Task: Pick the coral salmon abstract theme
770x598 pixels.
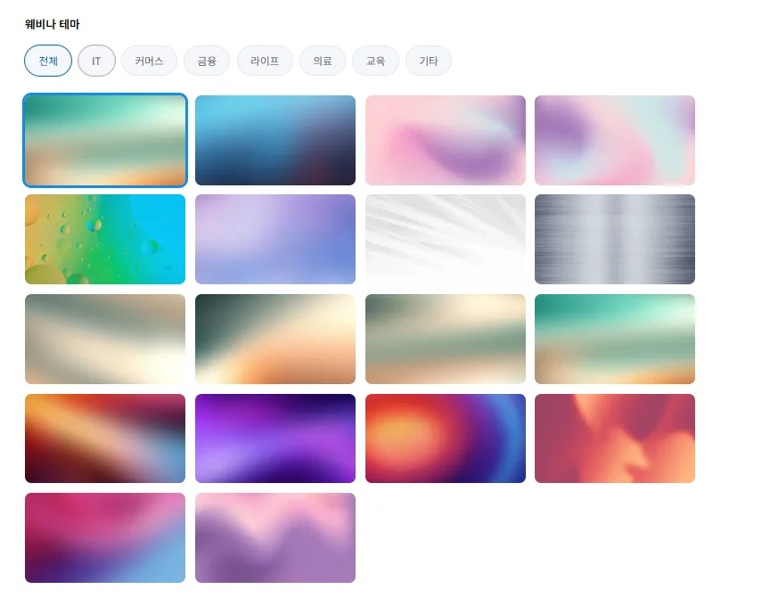Action: (615, 438)
